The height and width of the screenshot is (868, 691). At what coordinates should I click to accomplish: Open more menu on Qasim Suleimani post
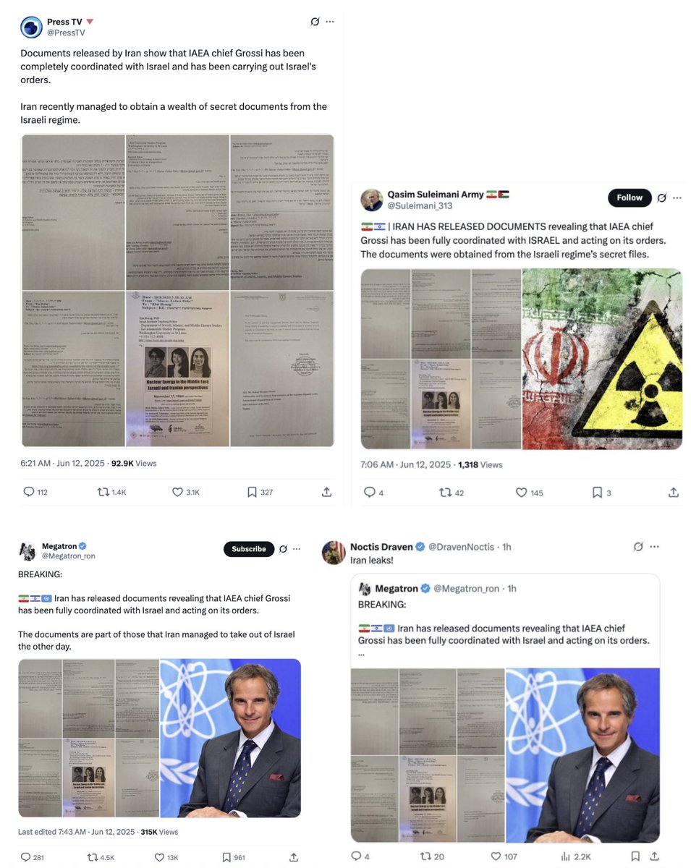677,197
